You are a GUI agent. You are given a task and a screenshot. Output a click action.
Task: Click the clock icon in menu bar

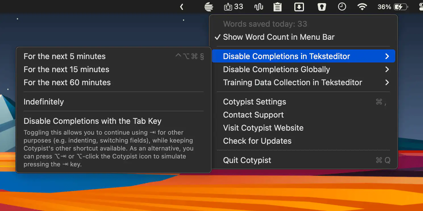(x=342, y=7)
